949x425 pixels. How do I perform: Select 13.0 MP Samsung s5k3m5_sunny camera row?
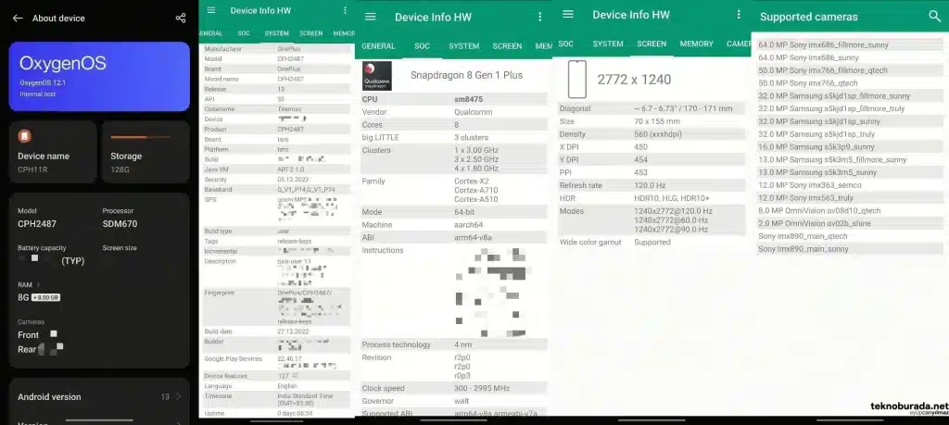point(850,172)
